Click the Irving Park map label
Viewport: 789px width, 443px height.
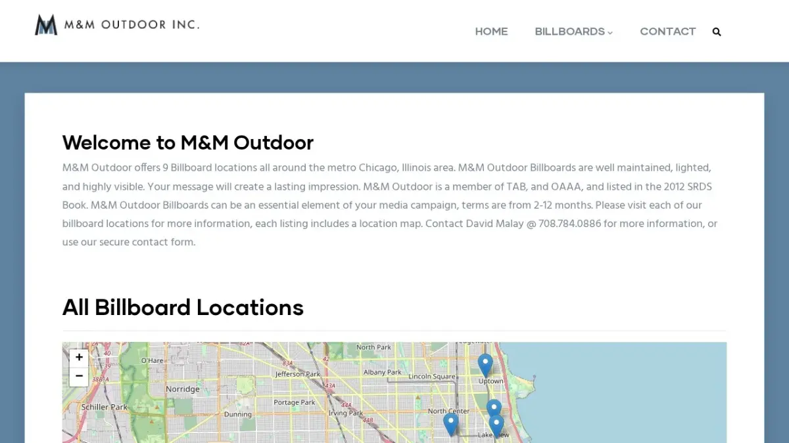346,413
